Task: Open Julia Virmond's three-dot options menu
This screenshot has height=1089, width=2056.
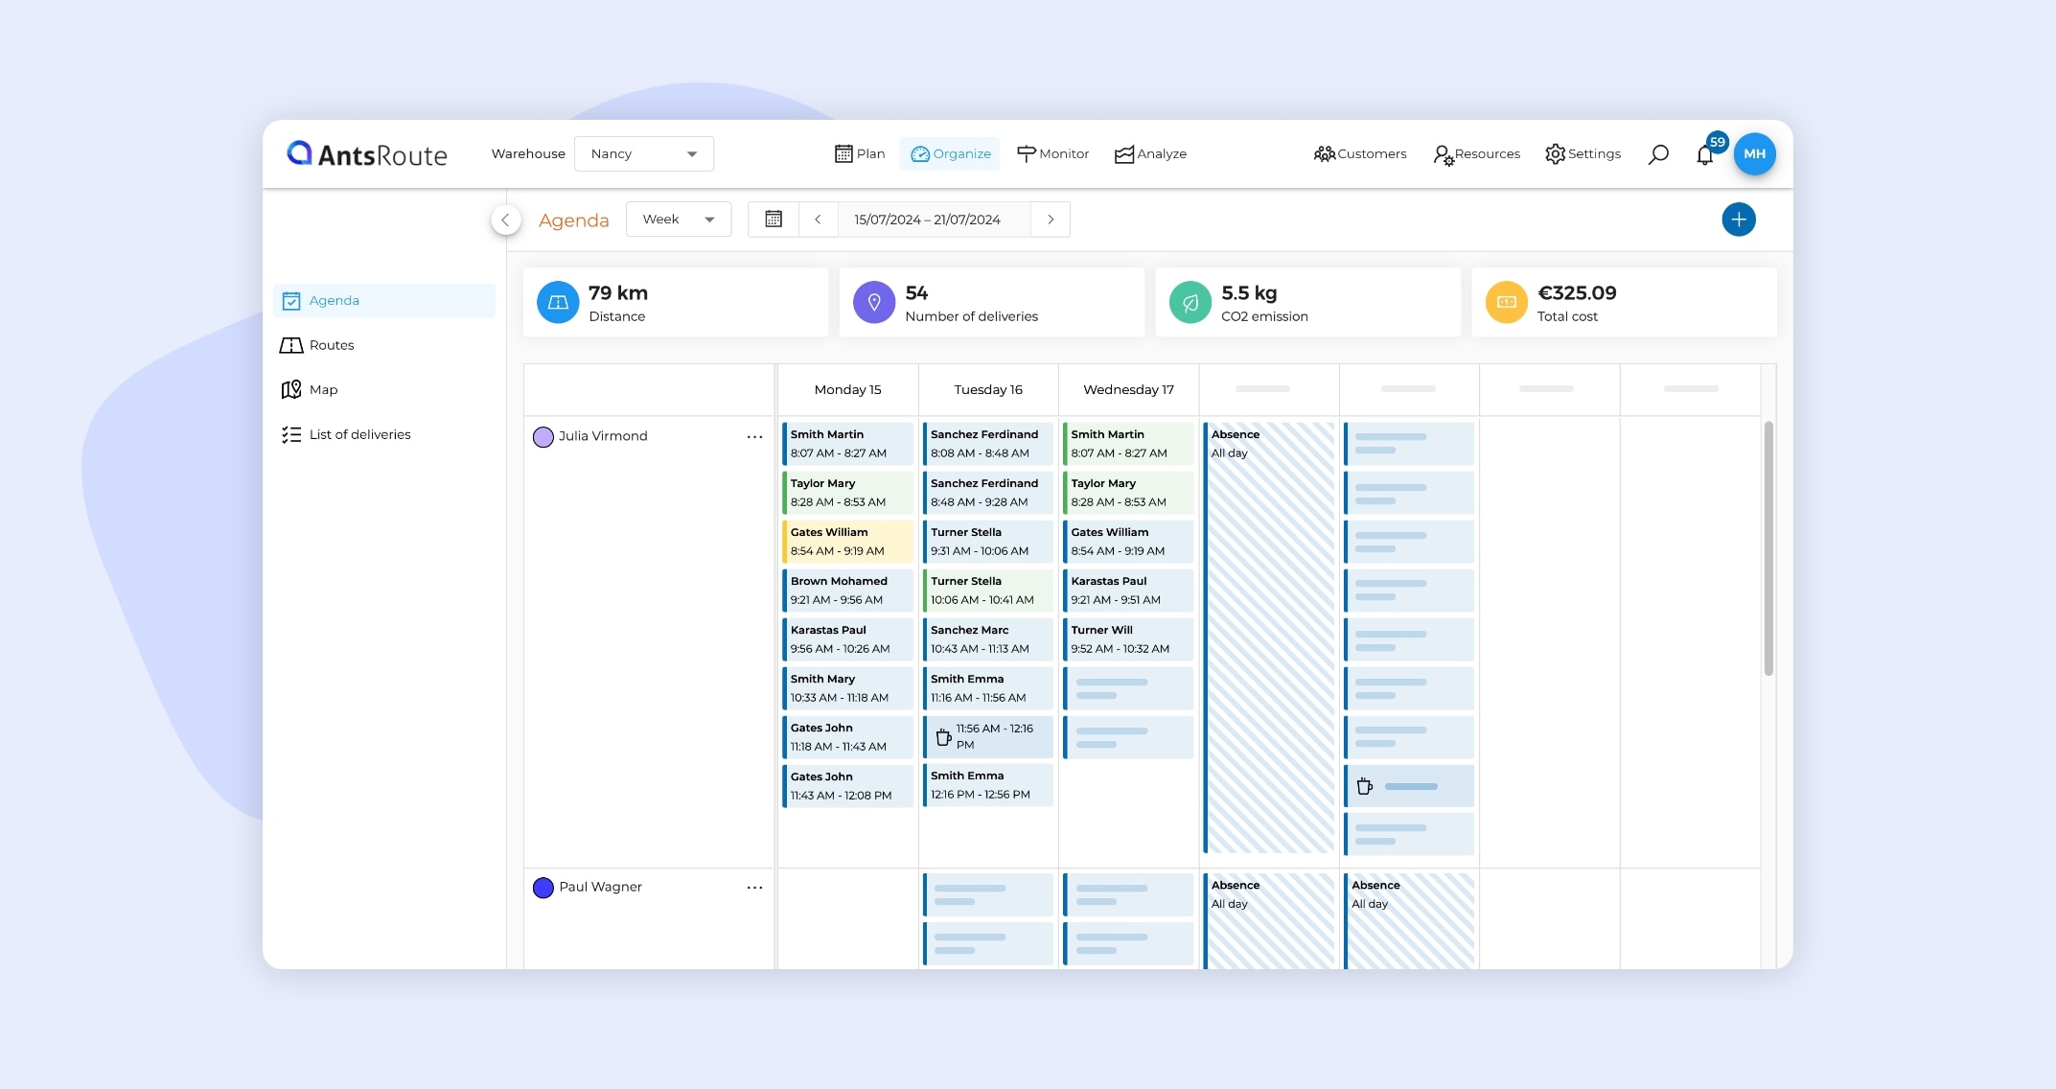Action: (754, 436)
